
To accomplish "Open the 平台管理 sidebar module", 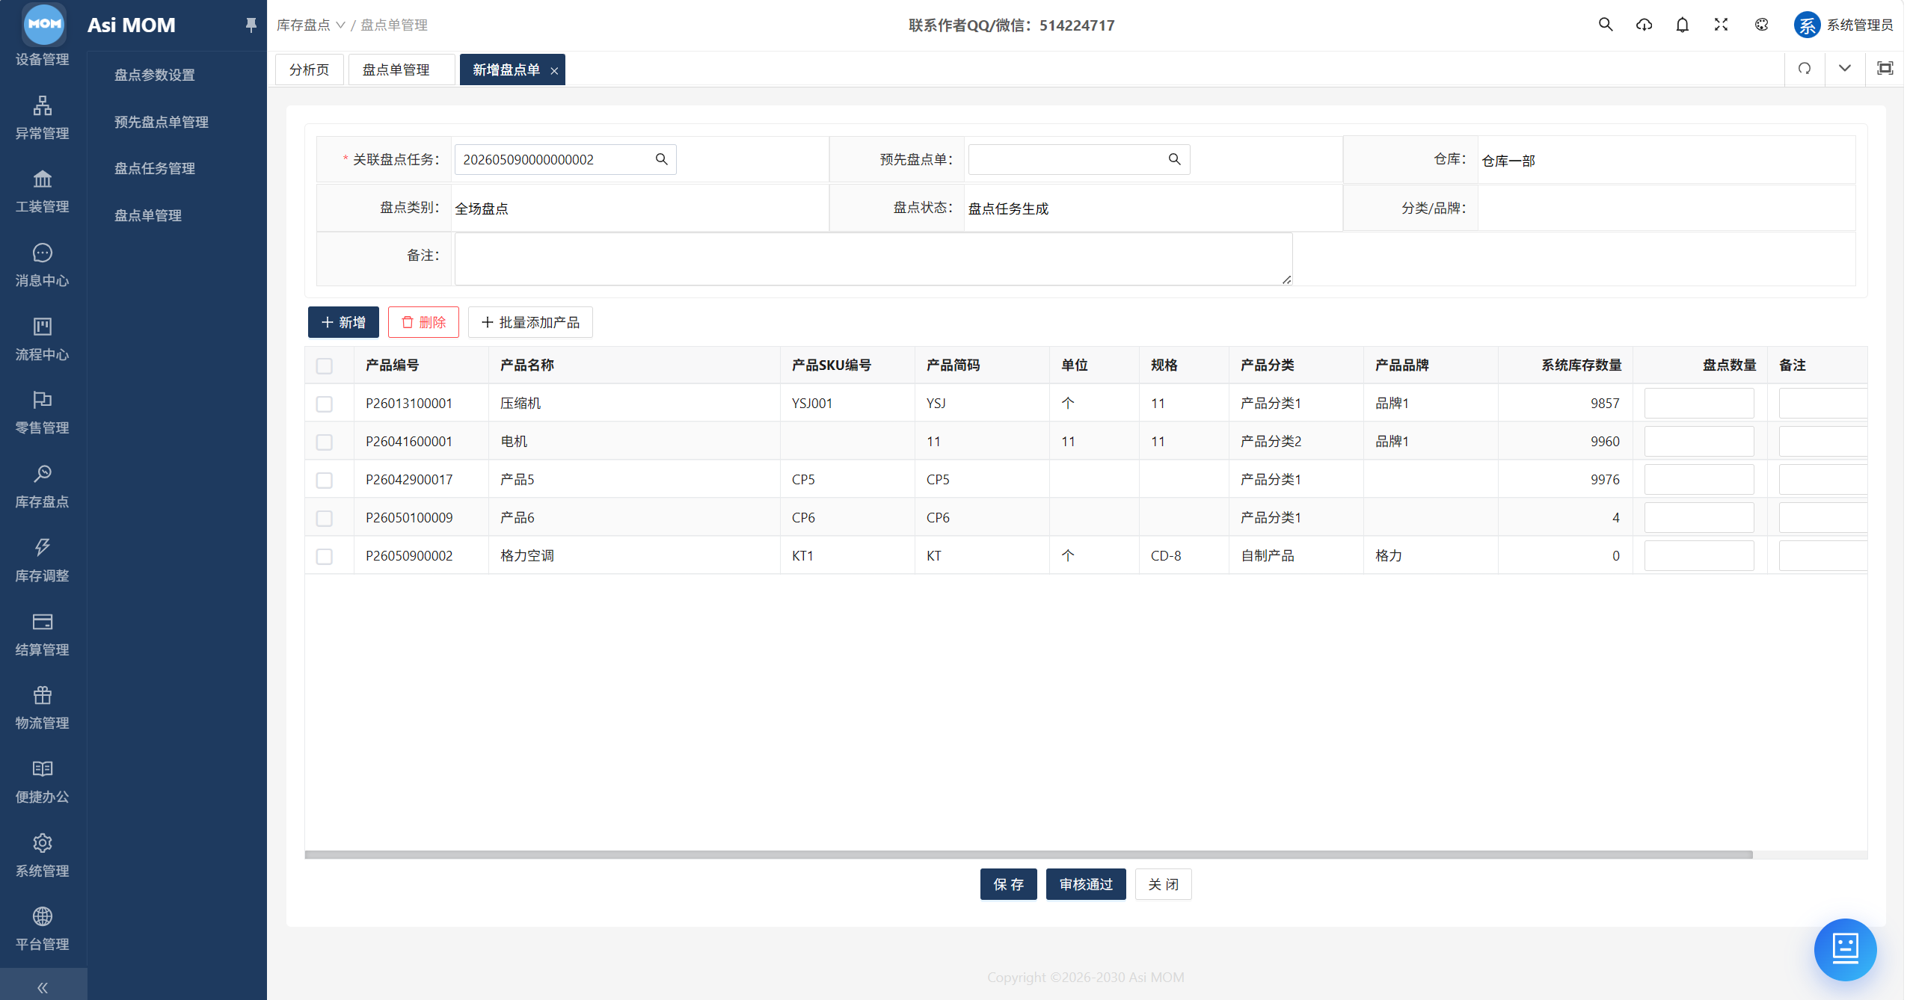I will pyautogui.click(x=43, y=929).
